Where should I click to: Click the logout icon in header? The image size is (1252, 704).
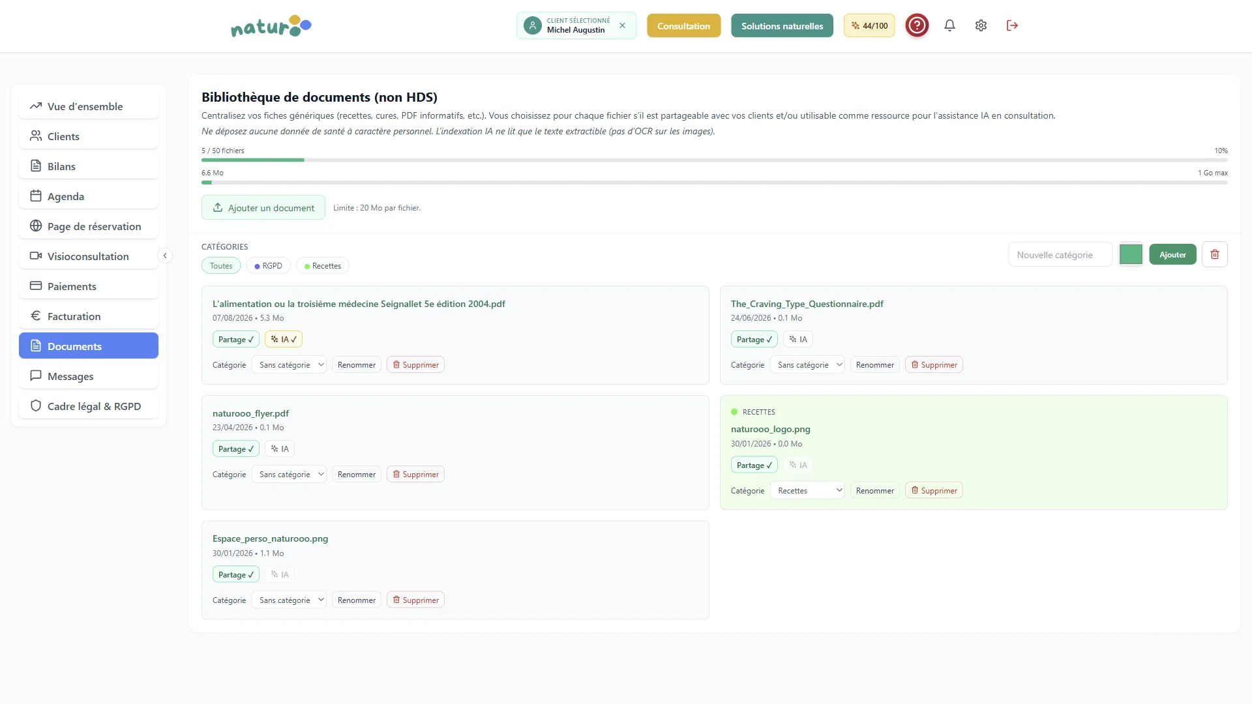[x=1012, y=25]
